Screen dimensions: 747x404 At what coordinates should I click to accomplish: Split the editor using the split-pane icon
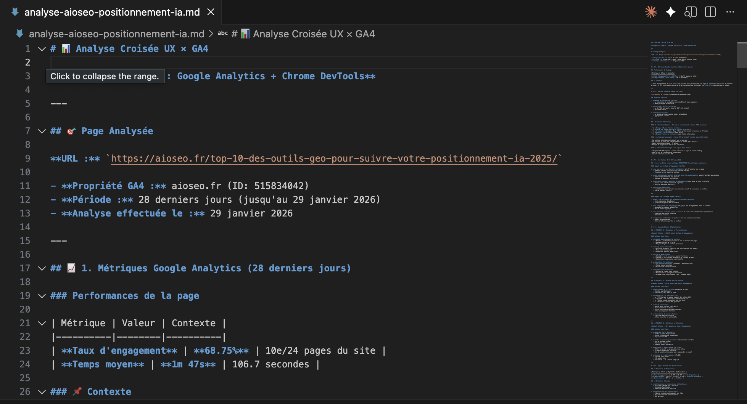point(710,12)
